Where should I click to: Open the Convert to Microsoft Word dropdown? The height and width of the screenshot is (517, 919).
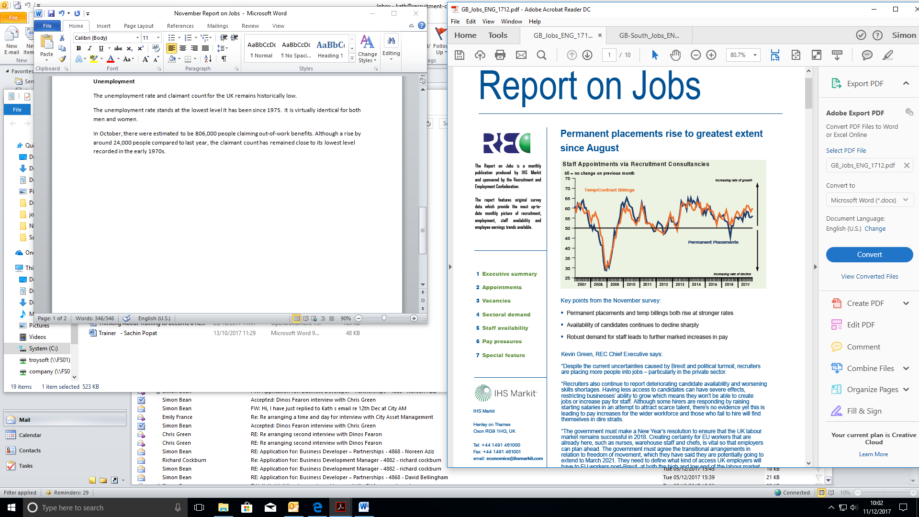click(x=869, y=200)
